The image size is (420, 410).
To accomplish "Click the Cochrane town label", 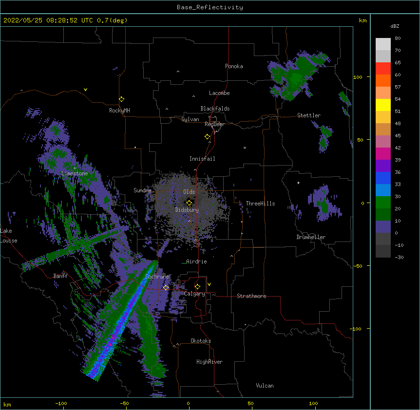I will point(157,277).
